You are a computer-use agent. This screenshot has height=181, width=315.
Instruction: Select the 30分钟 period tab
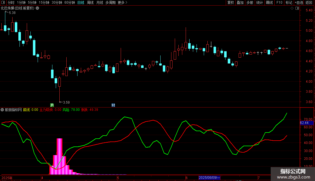click(57, 3)
